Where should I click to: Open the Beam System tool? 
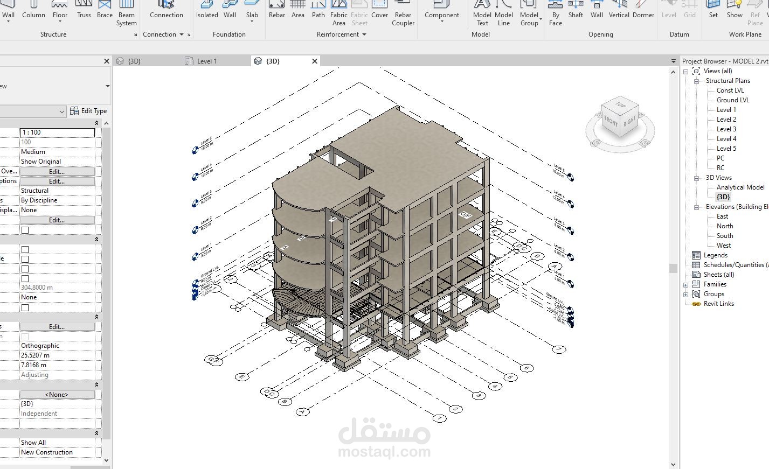(x=126, y=12)
